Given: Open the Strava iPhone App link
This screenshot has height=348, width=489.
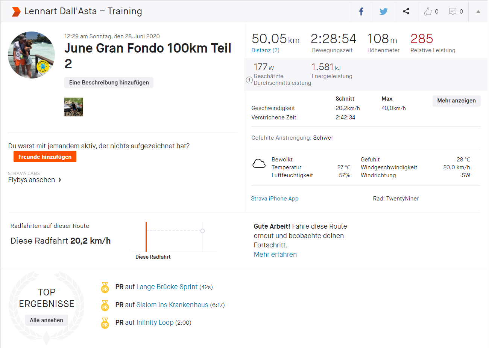Looking at the screenshot, I should coord(275,198).
